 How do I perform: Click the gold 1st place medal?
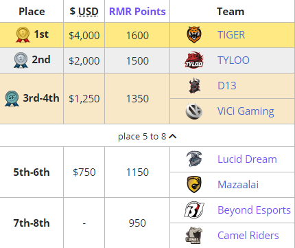(x=23, y=34)
